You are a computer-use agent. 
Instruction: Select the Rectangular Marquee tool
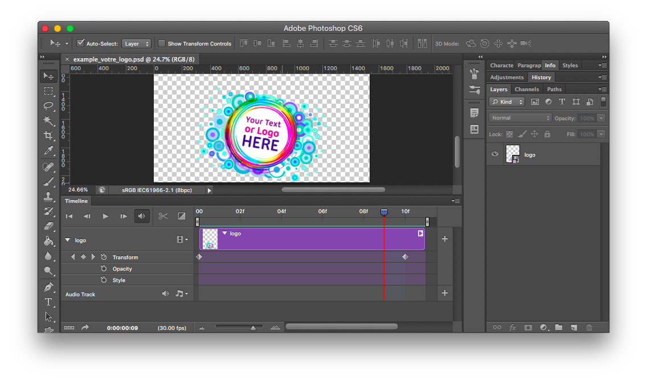[48, 91]
